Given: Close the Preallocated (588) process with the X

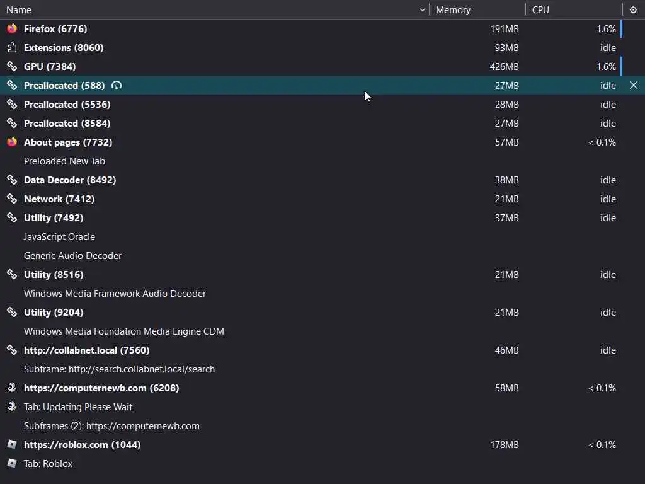Looking at the screenshot, I should (x=634, y=85).
